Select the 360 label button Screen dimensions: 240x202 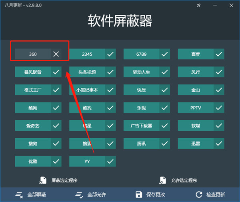(x=33, y=54)
